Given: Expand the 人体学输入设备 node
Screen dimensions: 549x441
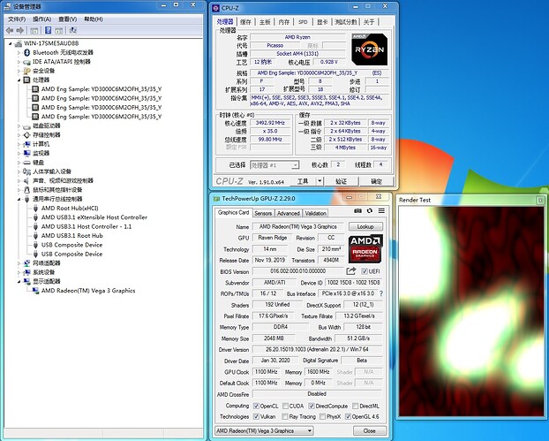Looking at the screenshot, I should tap(19, 171).
